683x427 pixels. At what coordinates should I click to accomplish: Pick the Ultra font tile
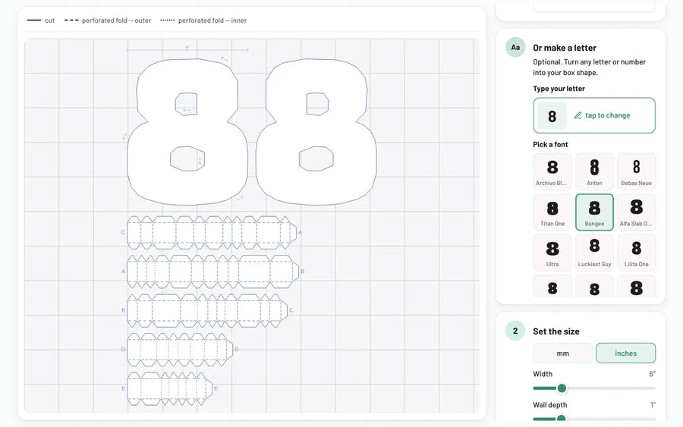click(552, 253)
